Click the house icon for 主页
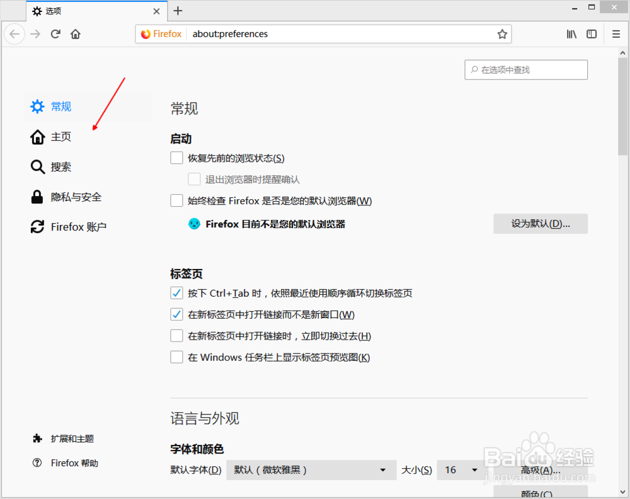The image size is (630, 499). pos(37,137)
